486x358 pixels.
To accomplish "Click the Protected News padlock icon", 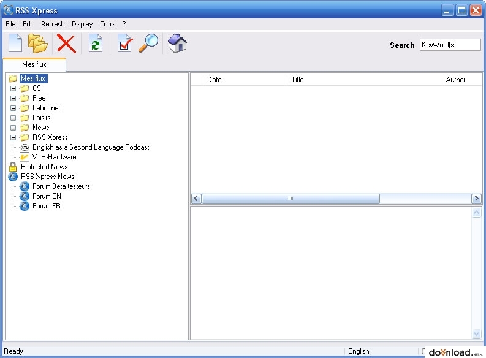I will 13,167.
